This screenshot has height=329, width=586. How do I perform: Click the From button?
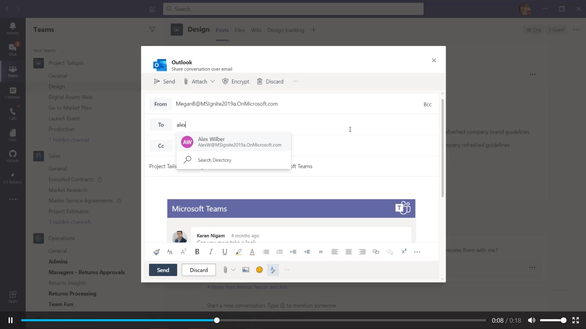[160, 104]
